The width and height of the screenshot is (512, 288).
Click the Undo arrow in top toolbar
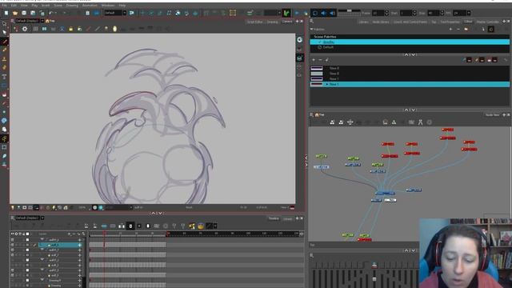51,13
